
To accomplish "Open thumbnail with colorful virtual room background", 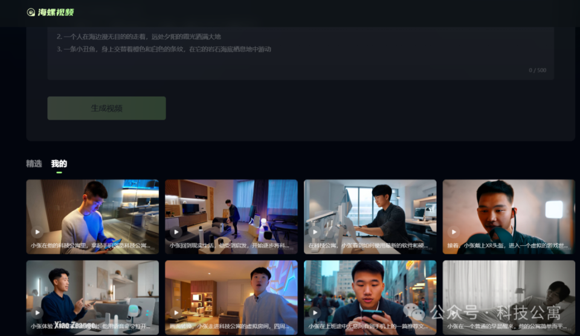I will [x=231, y=290].
